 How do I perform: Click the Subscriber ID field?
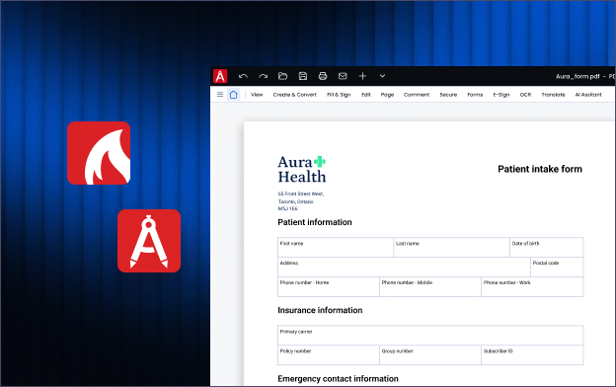532,354
